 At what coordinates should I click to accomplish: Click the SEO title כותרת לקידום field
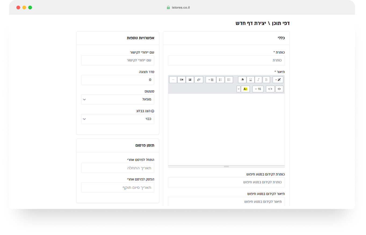(x=226, y=182)
